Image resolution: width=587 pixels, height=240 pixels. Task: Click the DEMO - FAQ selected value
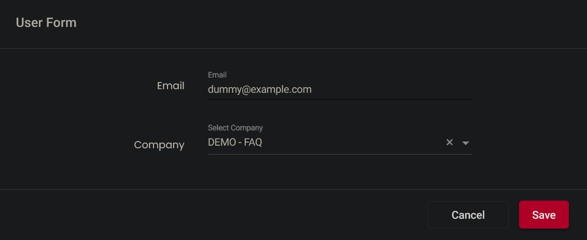pos(235,143)
